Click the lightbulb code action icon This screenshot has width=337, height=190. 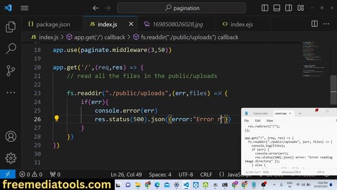pyautogui.click(x=56, y=118)
